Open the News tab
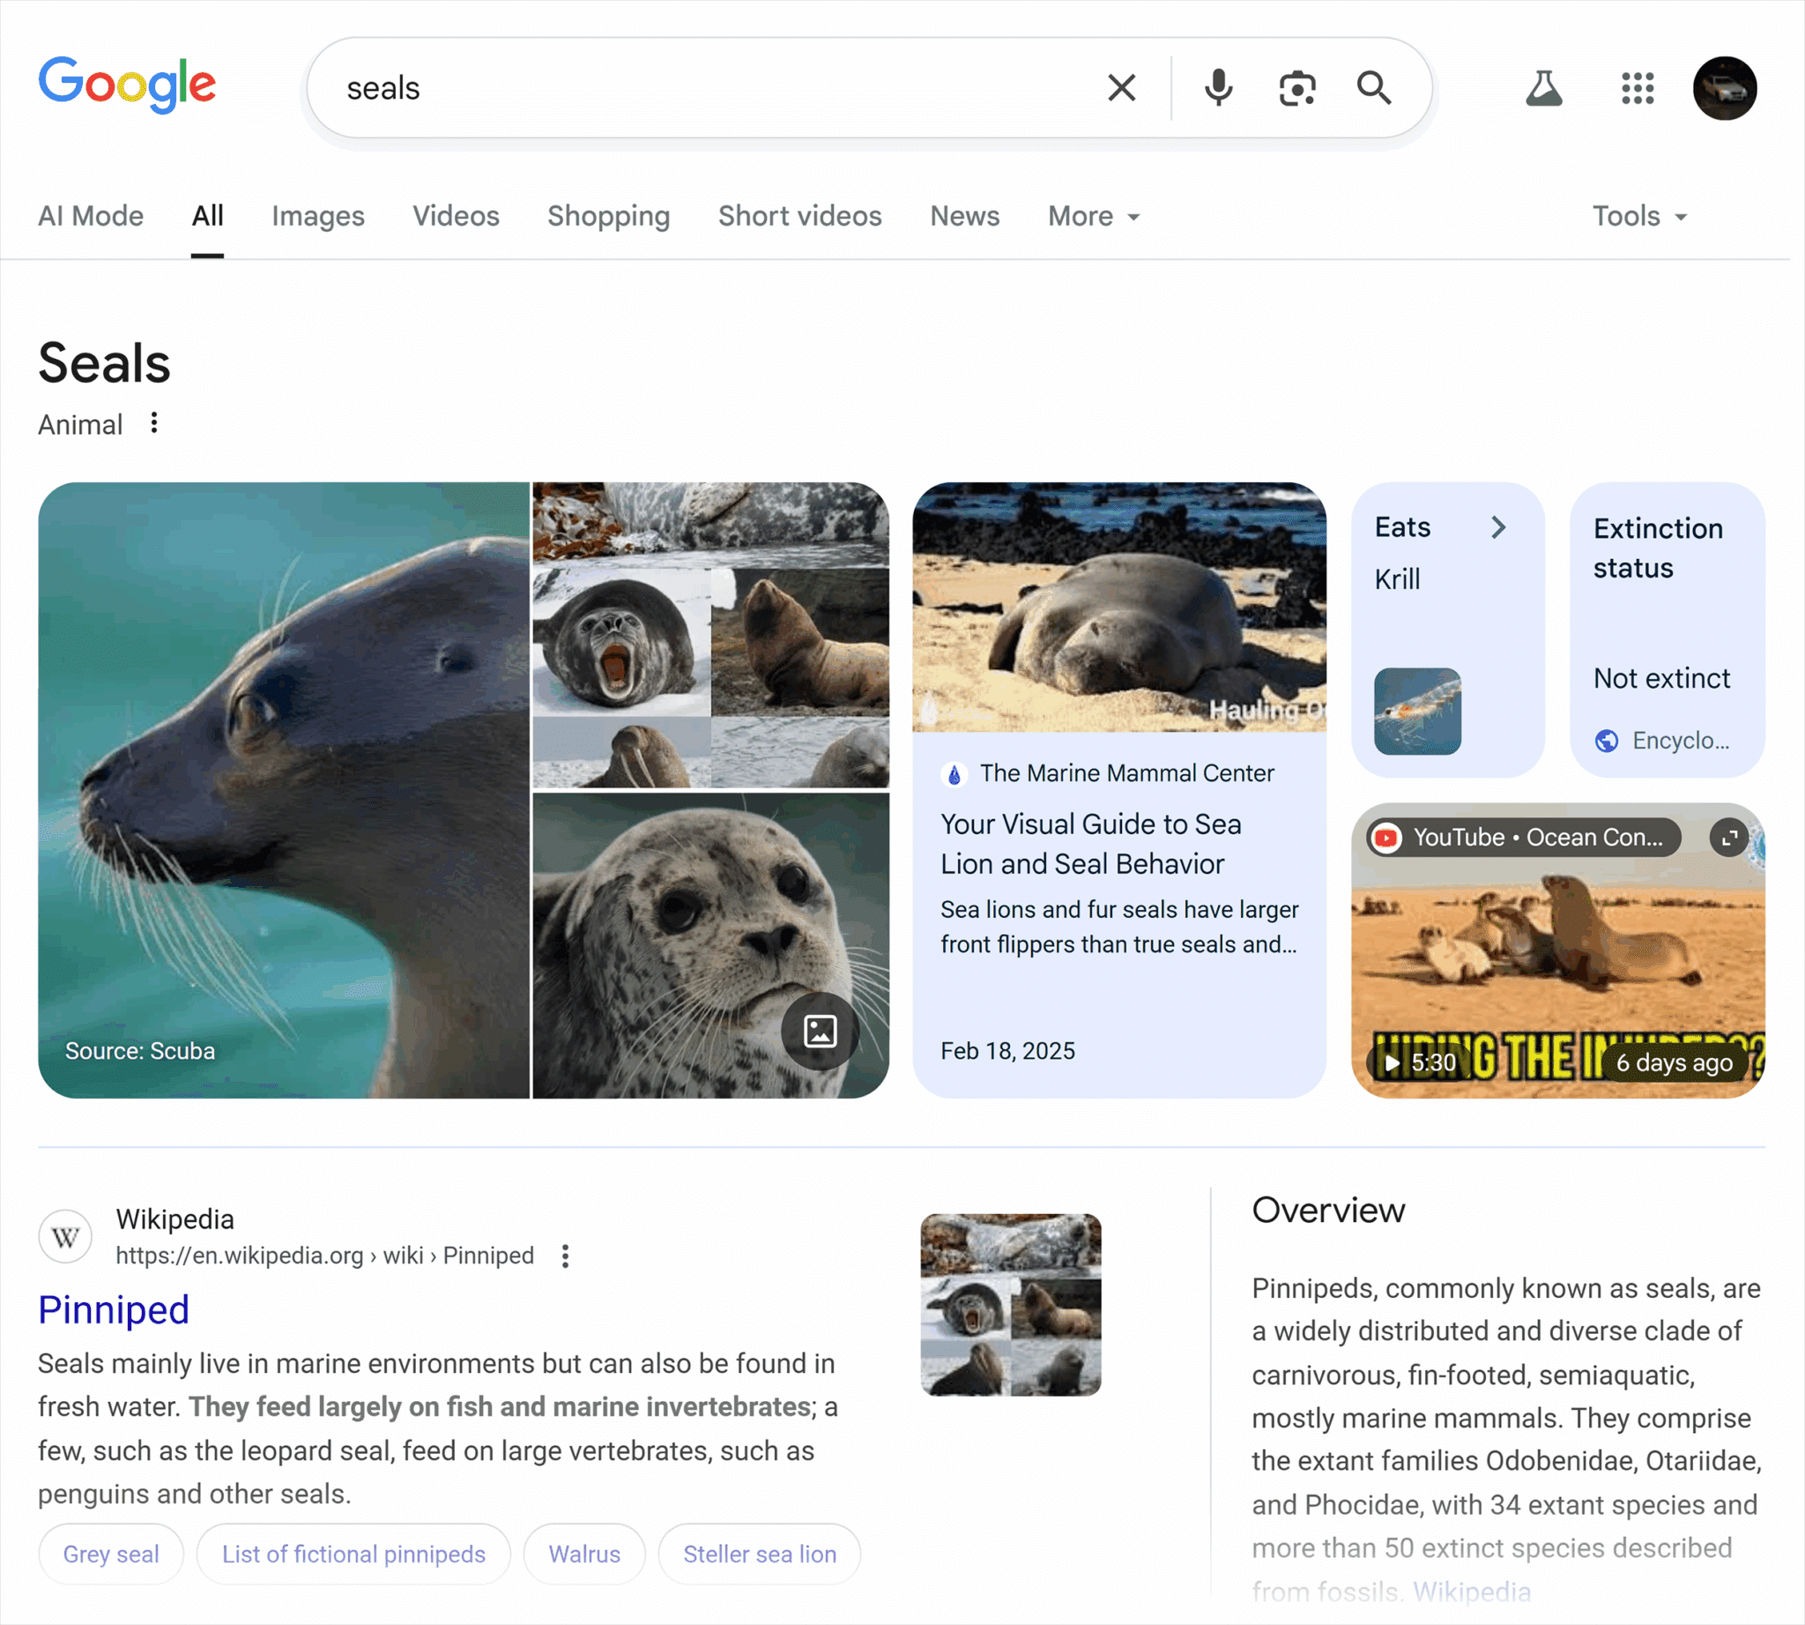 [x=964, y=216]
